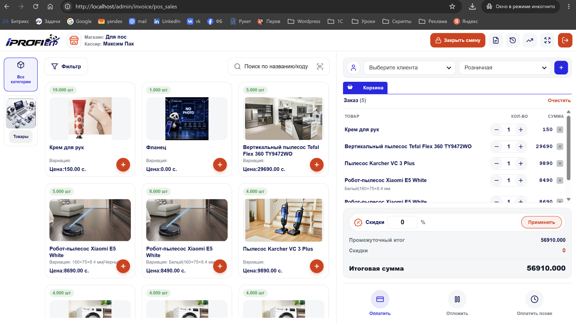Image resolution: width=576 pixels, height=324 pixels.
Task: Open the LinkedIn bookmark
Action: (167, 21)
